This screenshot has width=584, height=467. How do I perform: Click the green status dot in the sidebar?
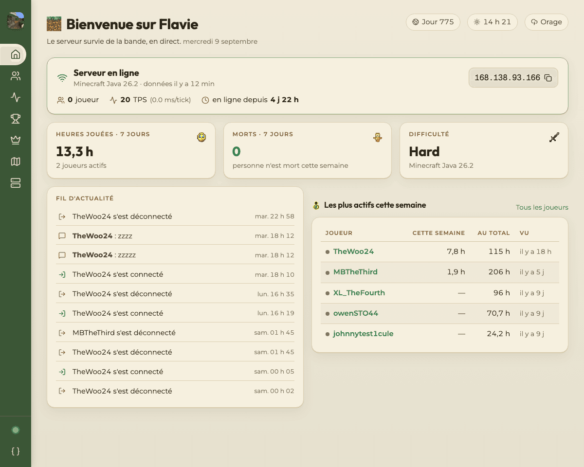click(x=16, y=430)
